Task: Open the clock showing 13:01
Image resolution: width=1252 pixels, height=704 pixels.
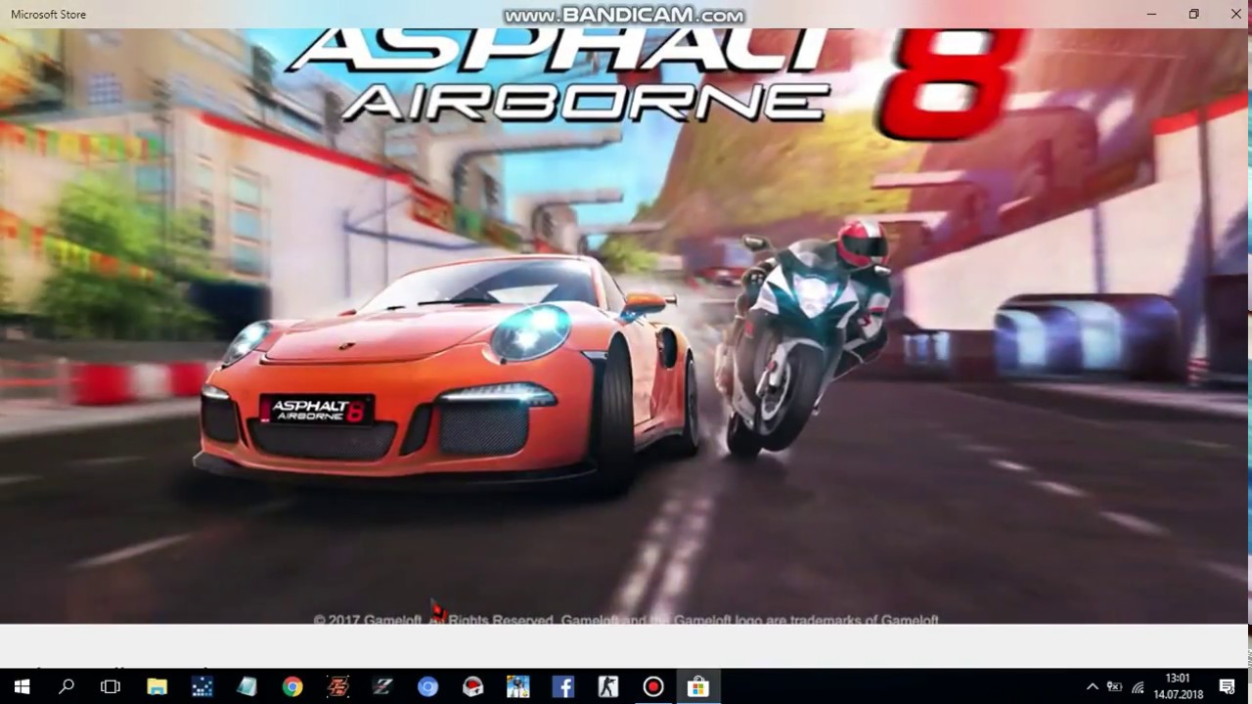Action: click(1178, 686)
